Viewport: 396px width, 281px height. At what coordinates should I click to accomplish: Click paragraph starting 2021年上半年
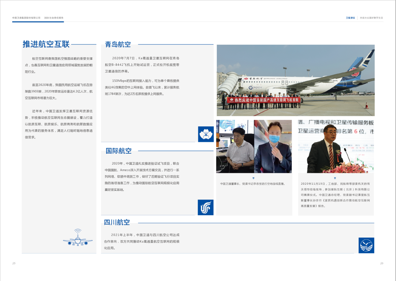[x=142, y=241]
